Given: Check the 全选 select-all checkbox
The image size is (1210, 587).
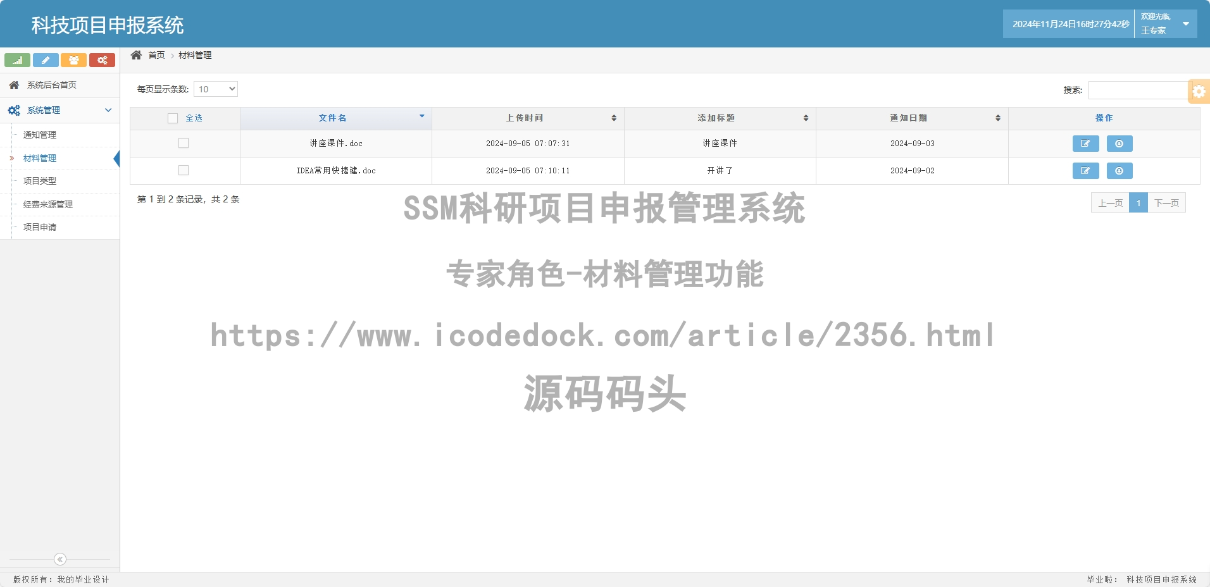Looking at the screenshot, I should coord(173,118).
